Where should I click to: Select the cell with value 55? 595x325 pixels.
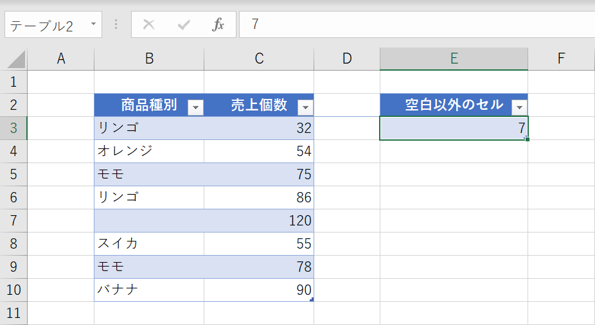point(259,244)
